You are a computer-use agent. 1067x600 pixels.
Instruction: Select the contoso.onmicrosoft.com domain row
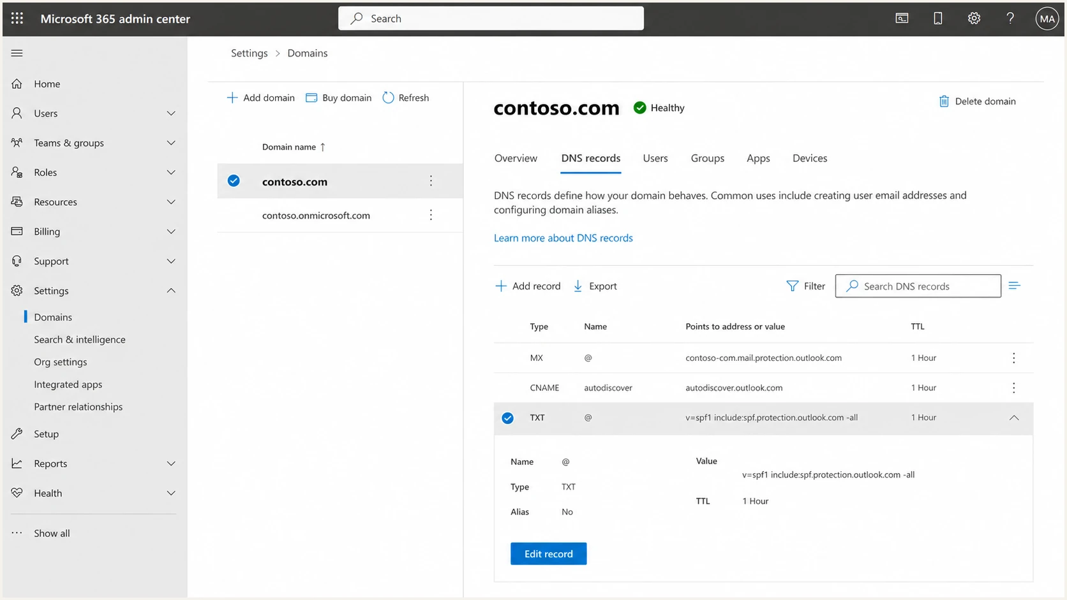click(x=339, y=215)
